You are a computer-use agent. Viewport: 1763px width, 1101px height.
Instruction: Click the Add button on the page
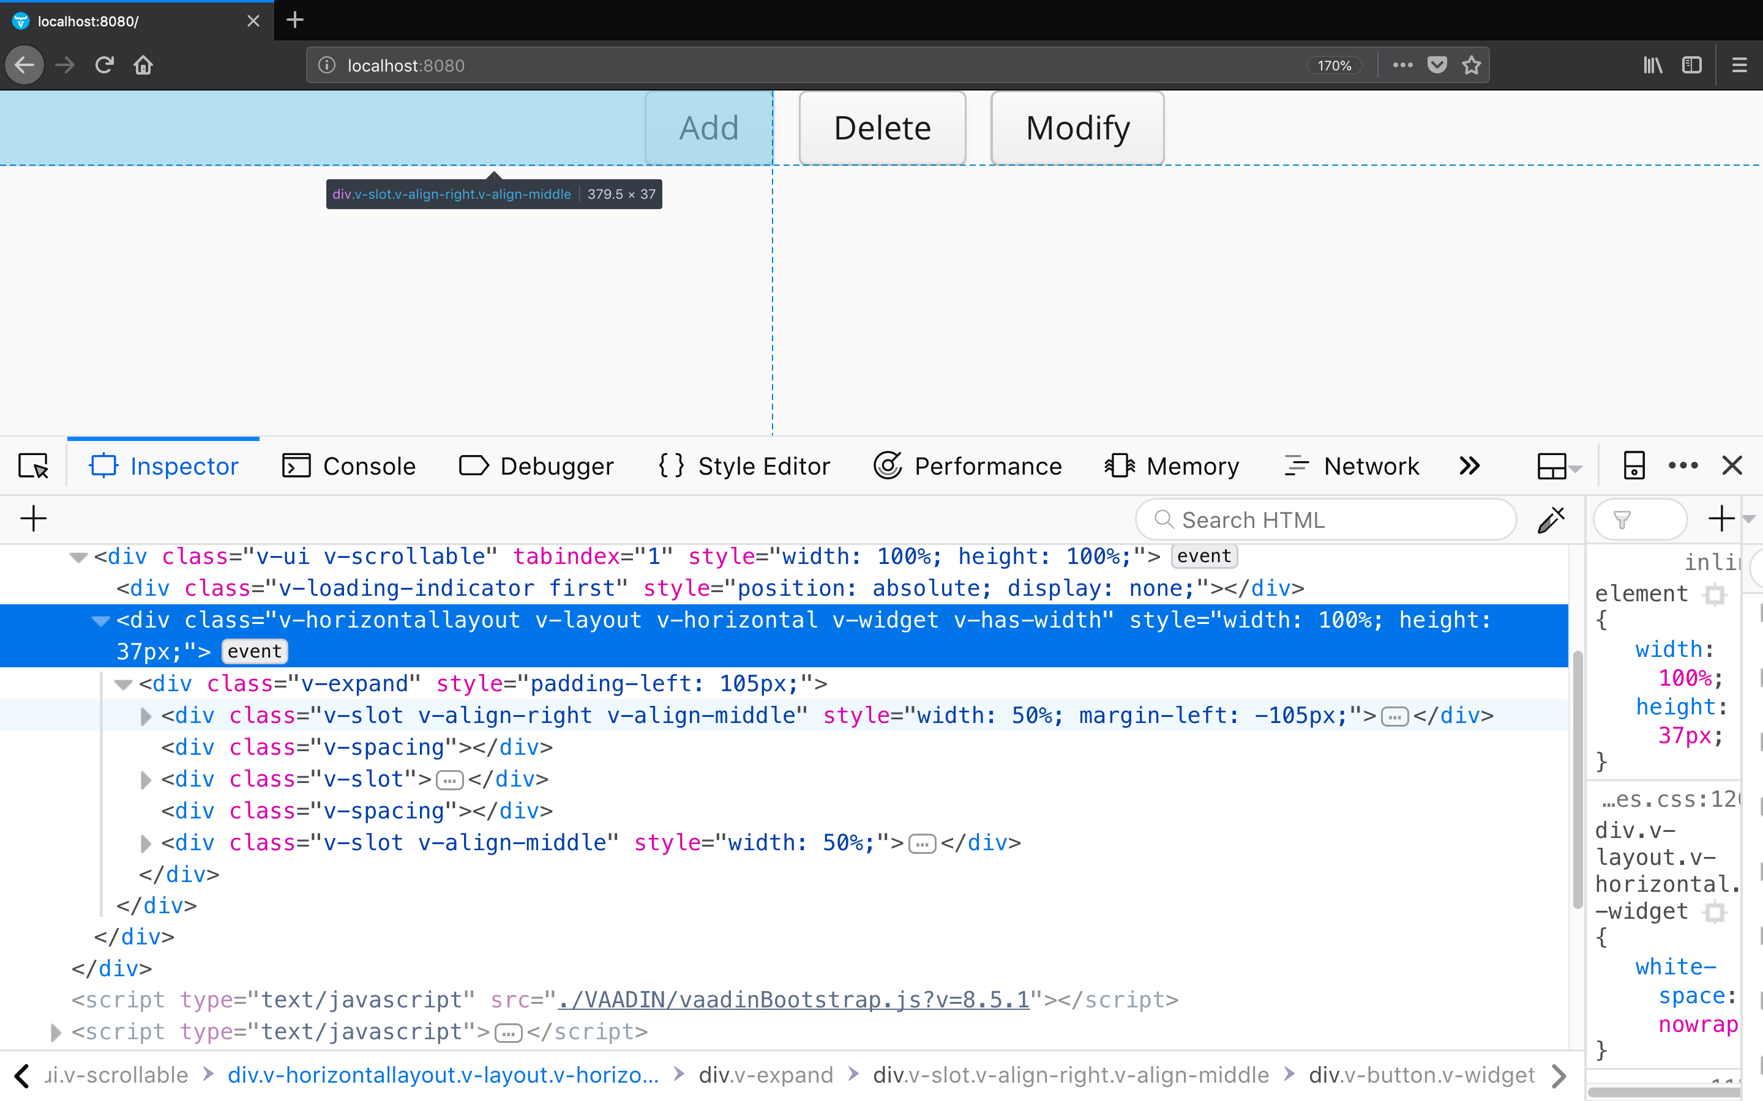click(x=709, y=128)
